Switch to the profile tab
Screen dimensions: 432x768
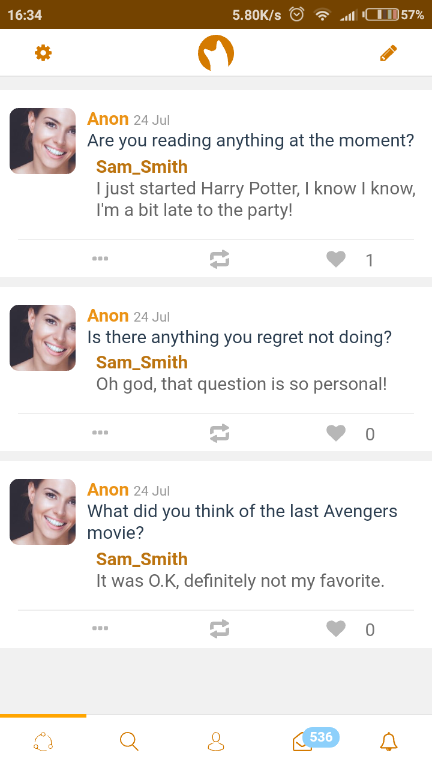(x=216, y=741)
